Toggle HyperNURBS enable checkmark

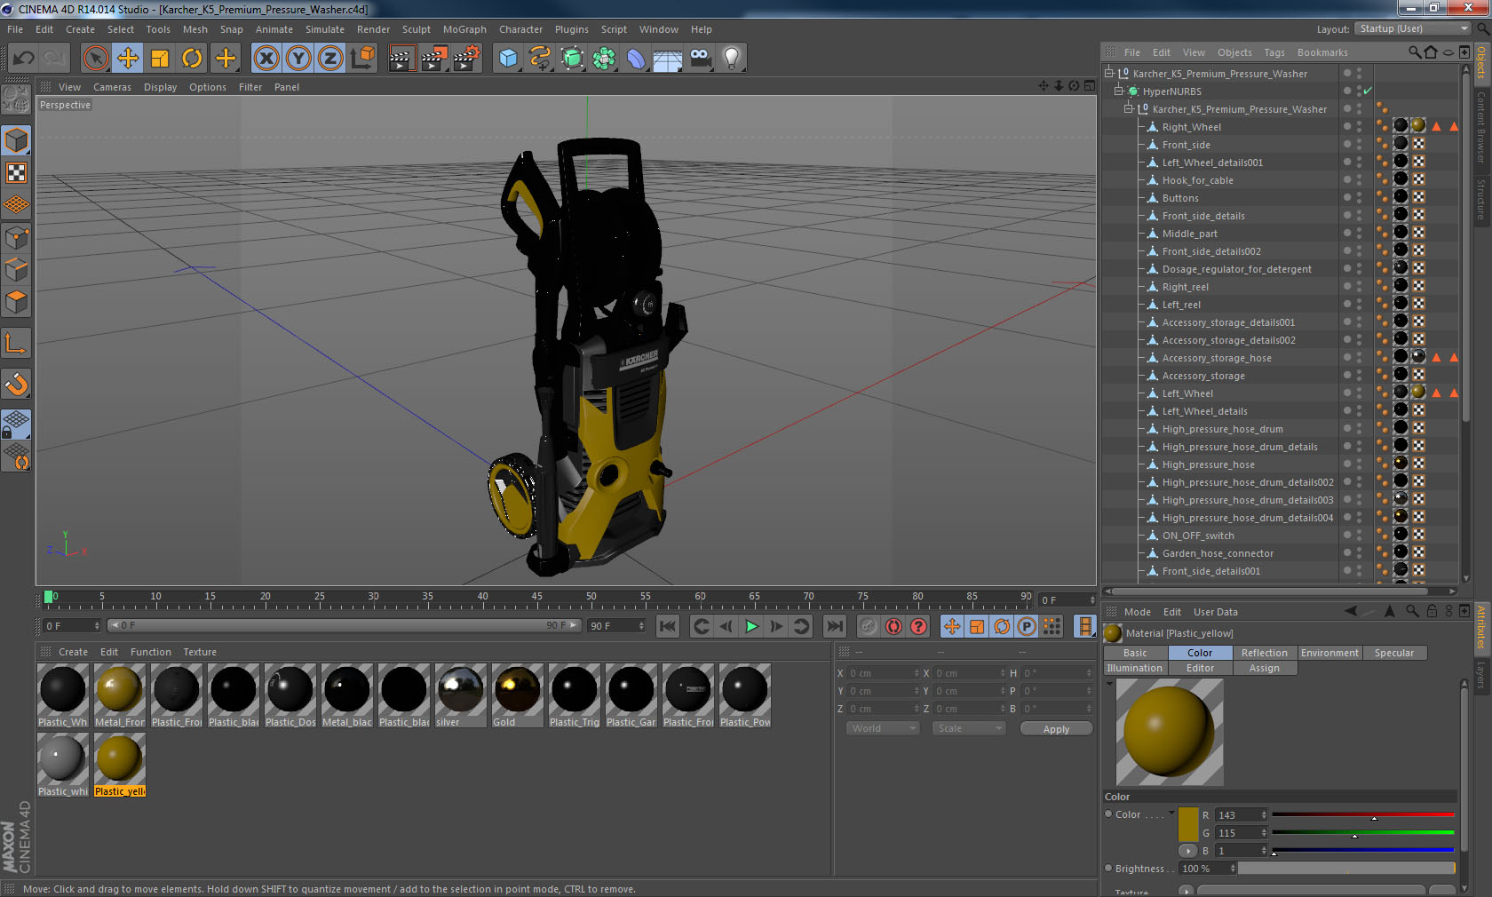(1368, 91)
